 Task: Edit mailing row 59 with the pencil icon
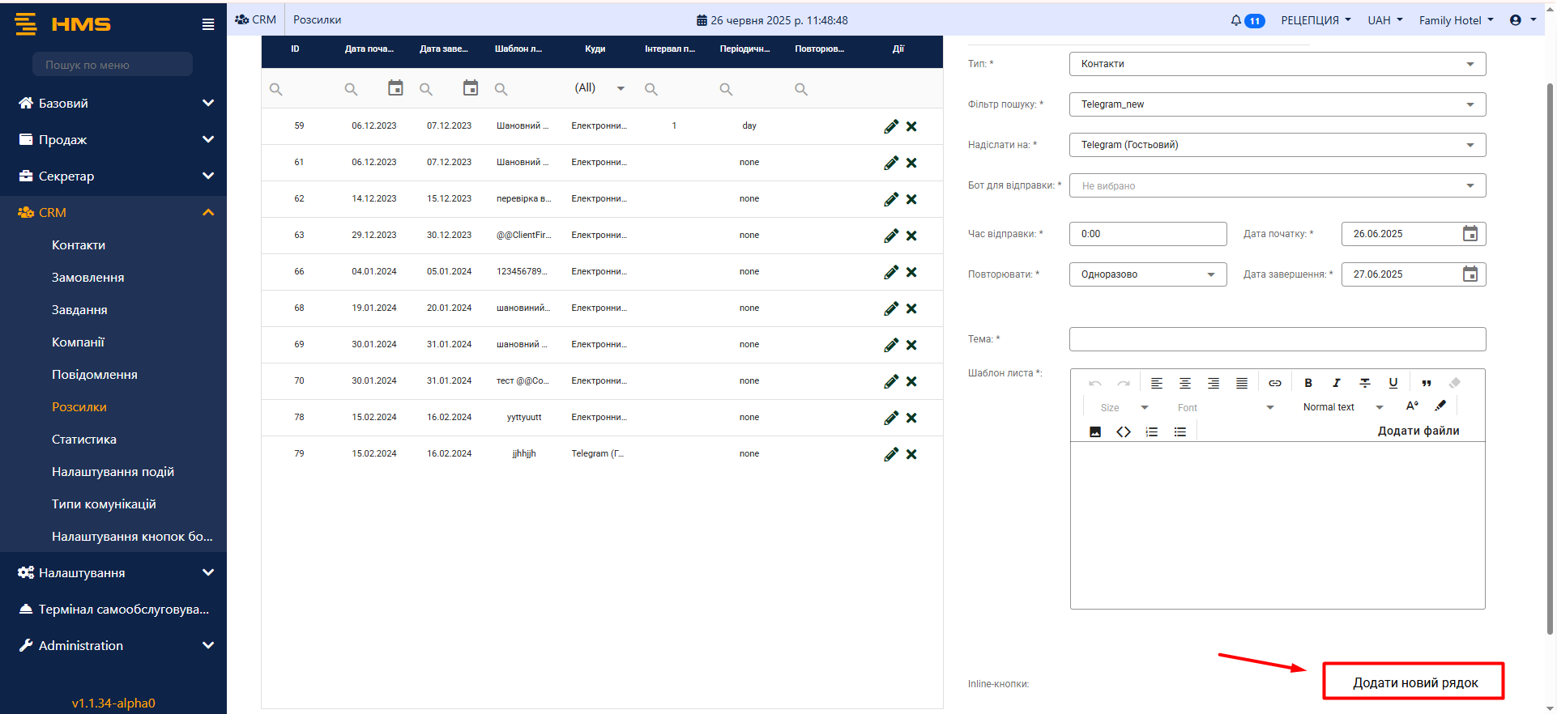tap(890, 126)
